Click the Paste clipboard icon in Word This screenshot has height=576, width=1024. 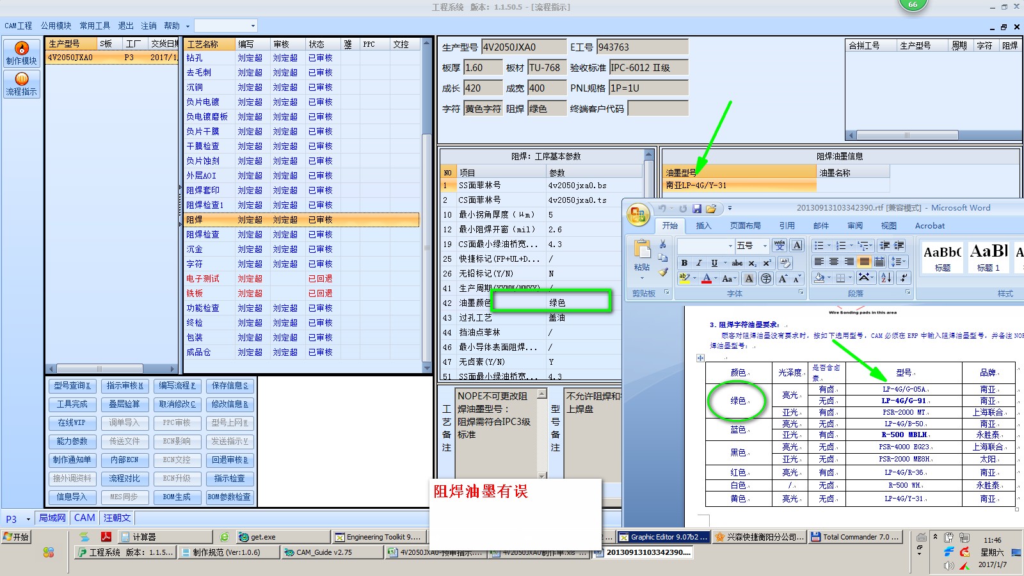pyautogui.click(x=642, y=248)
